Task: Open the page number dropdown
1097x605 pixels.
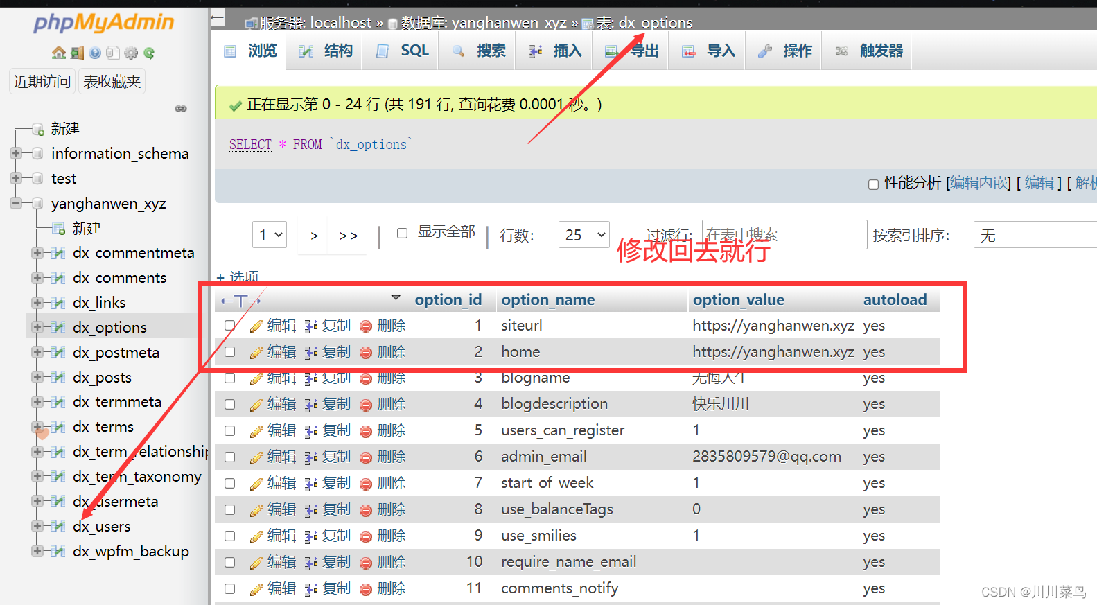Action: (x=270, y=236)
